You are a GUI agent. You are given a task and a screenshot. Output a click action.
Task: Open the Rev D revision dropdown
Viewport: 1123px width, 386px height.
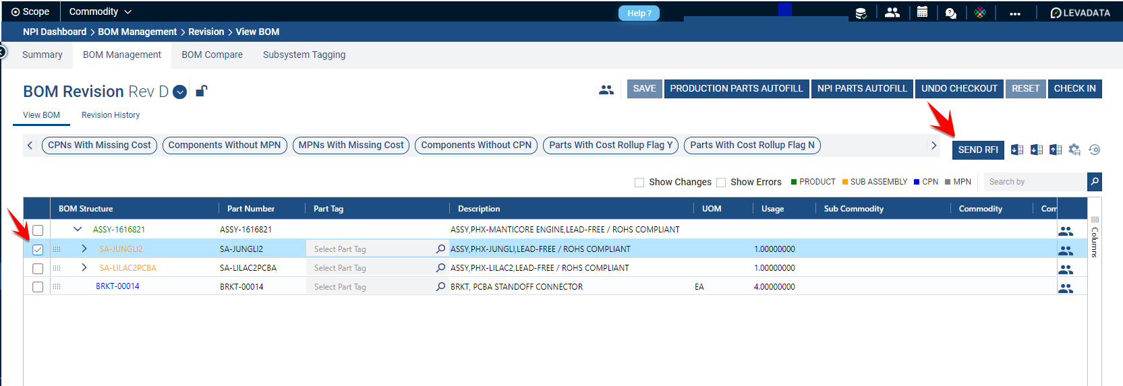(x=179, y=92)
